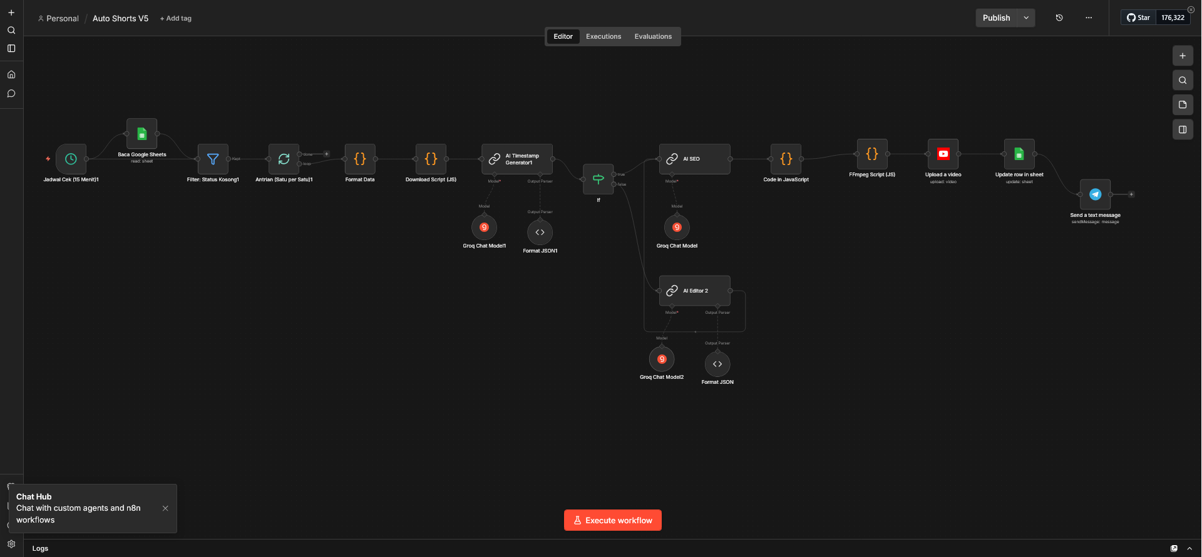This screenshot has width=1202, height=557.
Task: Expand the Logs panel chevron
Action: (1189, 548)
